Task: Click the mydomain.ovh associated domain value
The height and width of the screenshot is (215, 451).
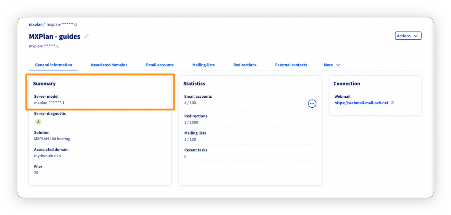Action: click(47, 156)
